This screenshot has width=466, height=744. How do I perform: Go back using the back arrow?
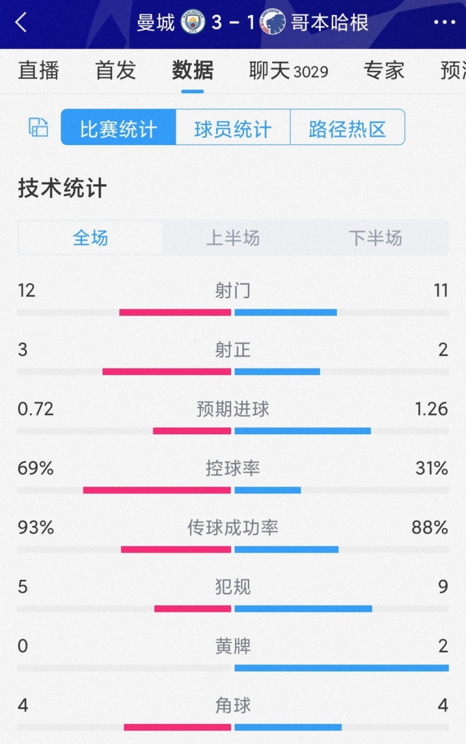pos(21,23)
